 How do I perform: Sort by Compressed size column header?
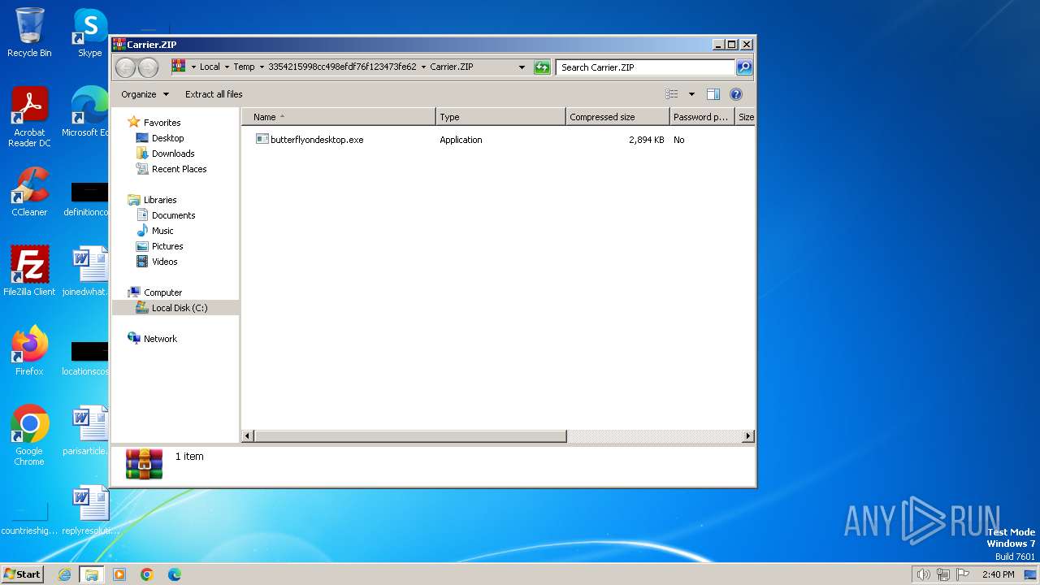coord(617,117)
